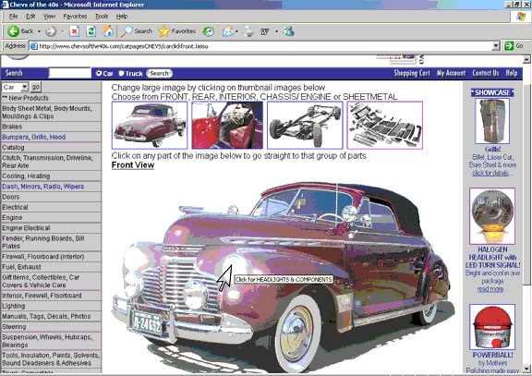Click the site Search button
Viewport: 532px width, 376px height.
pyautogui.click(x=159, y=73)
